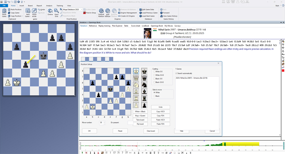Toggle the Search automatically checkbox
Image resolution: width=285 pixels, height=154 pixels.
(176, 73)
